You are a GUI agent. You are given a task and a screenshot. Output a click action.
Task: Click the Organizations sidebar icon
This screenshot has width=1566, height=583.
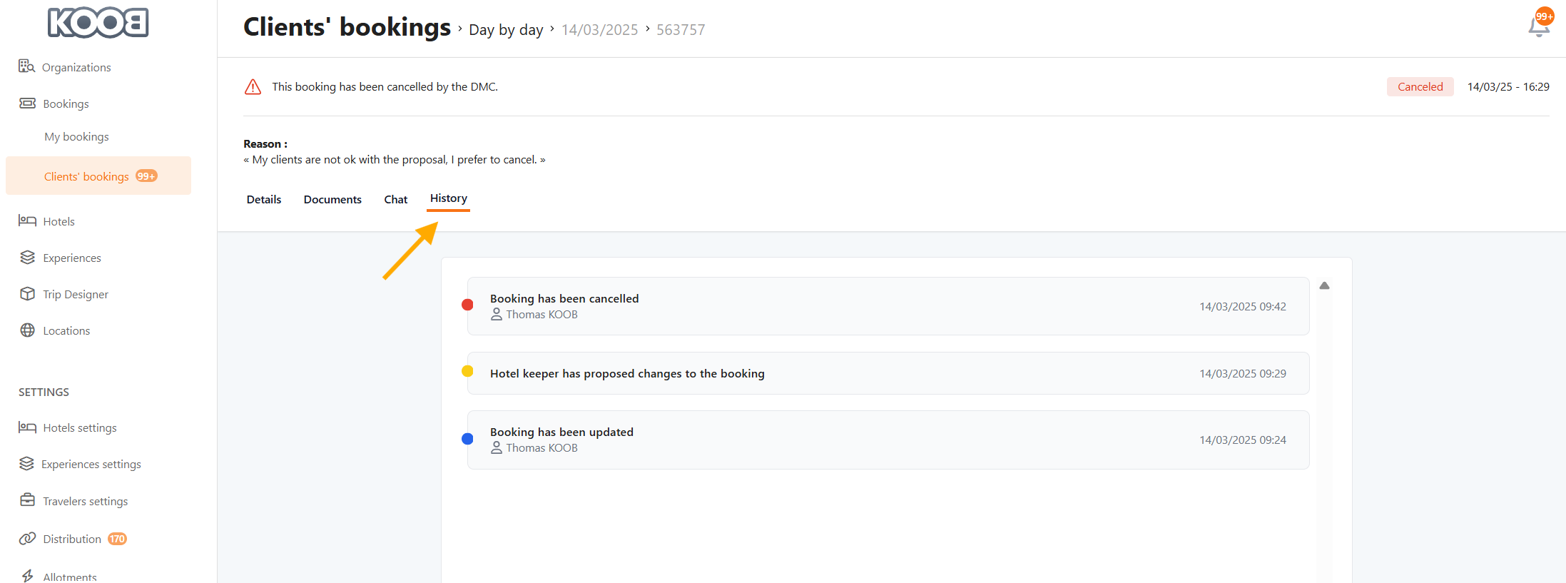click(x=26, y=66)
